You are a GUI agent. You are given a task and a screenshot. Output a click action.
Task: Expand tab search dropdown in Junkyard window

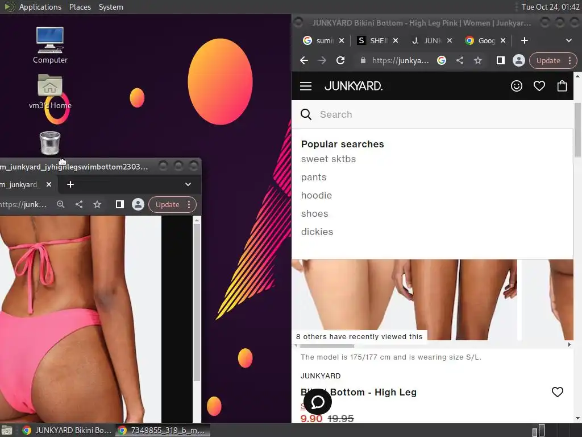568,40
